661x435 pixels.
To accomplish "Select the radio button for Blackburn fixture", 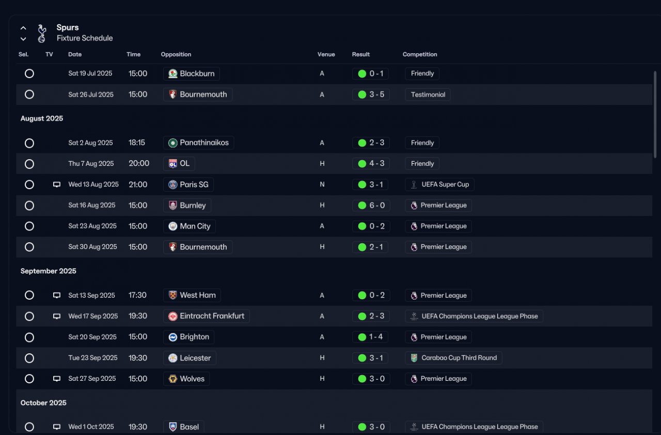I will 29,73.
